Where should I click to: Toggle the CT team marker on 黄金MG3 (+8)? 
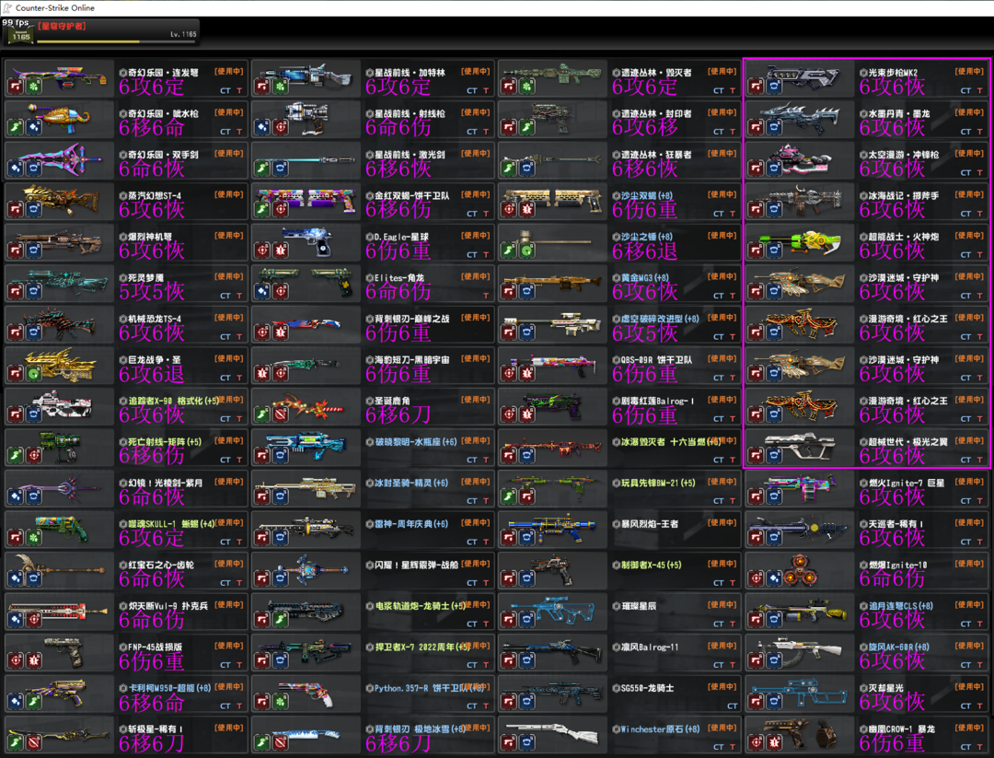tap(719, 296)
